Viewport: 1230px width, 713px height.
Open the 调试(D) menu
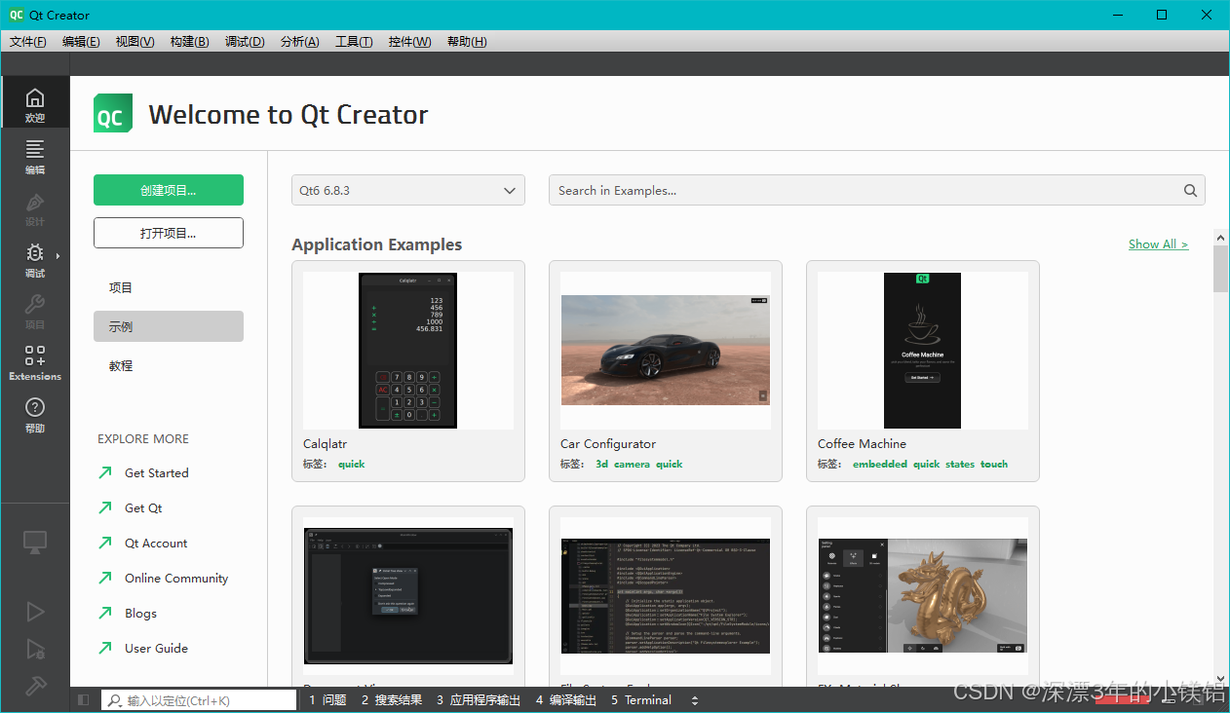coord(245,41)
